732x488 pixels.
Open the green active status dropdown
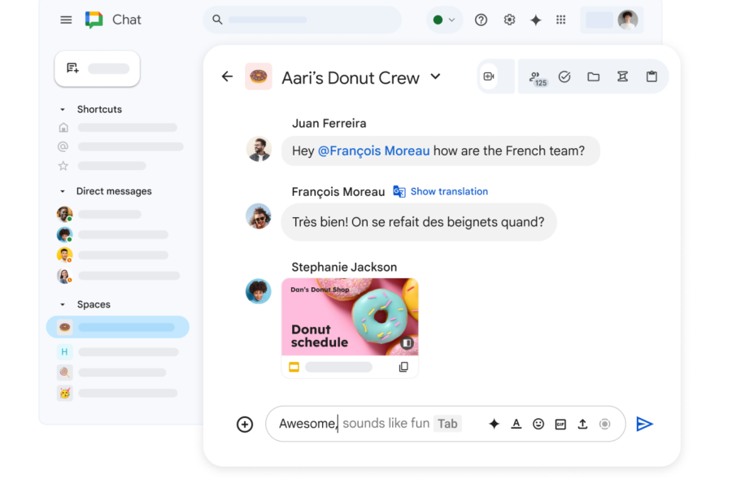[x=444, y=20]
